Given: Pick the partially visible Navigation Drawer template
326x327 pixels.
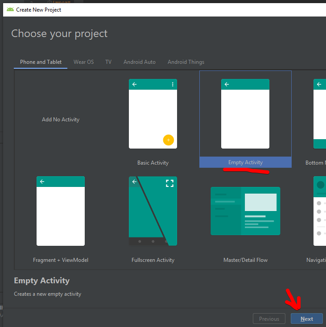Looking at the screenshot, I should [x=319, y=211].
